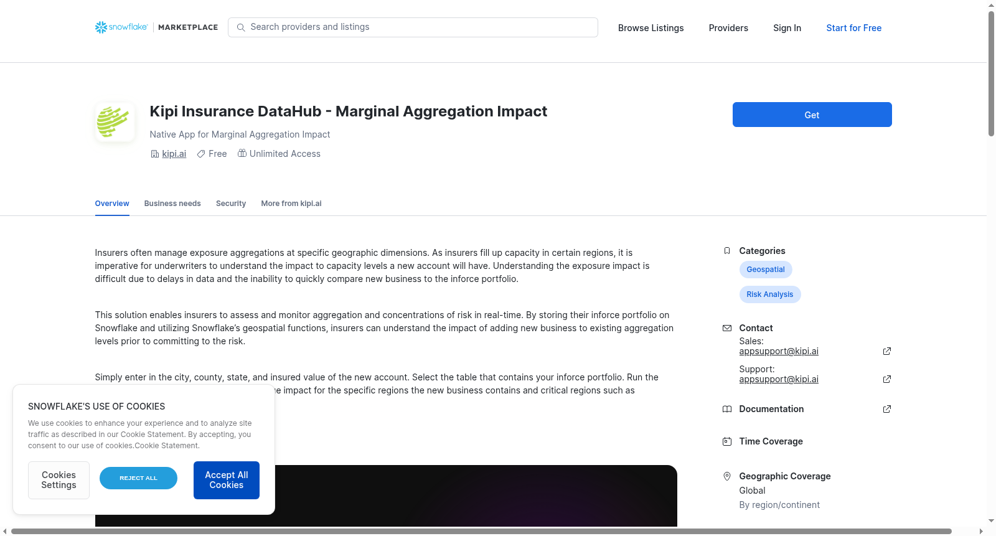Open the Documentation link

tap(771, 409)
